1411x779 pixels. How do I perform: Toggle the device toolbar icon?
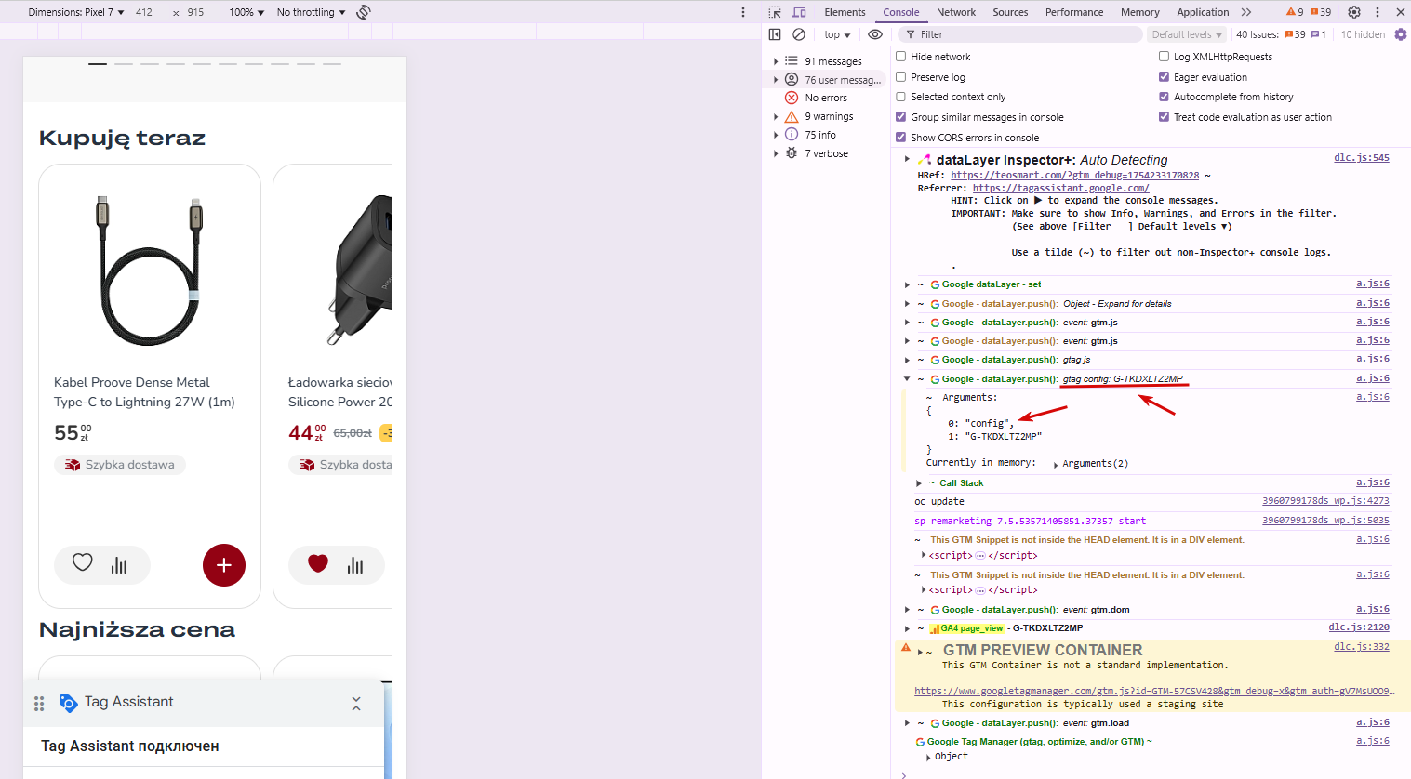(799, 12)
